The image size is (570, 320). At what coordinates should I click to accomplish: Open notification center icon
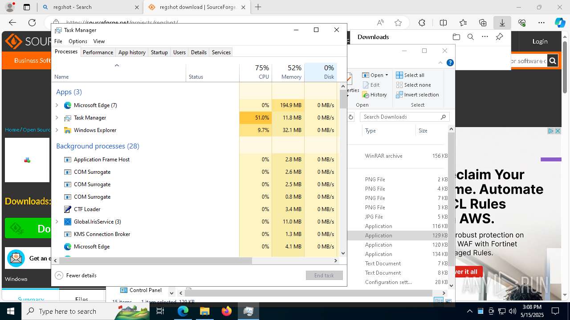coord(555,311)
